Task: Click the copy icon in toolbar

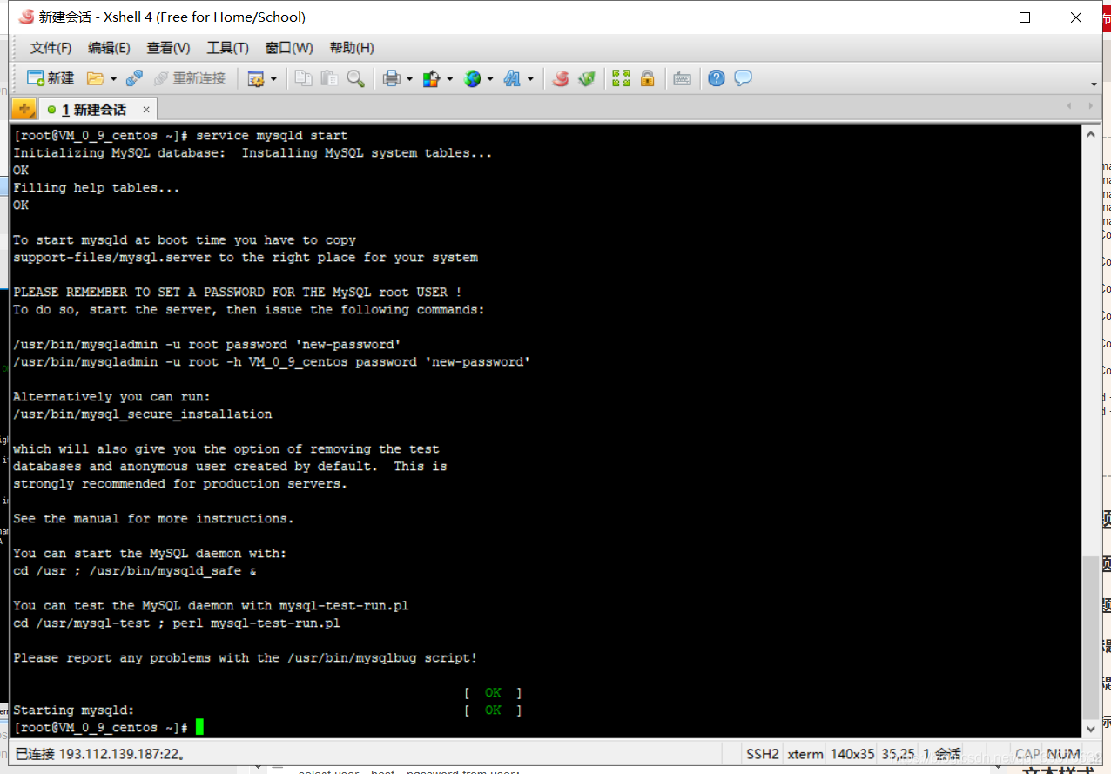Action: pos(303,78)
